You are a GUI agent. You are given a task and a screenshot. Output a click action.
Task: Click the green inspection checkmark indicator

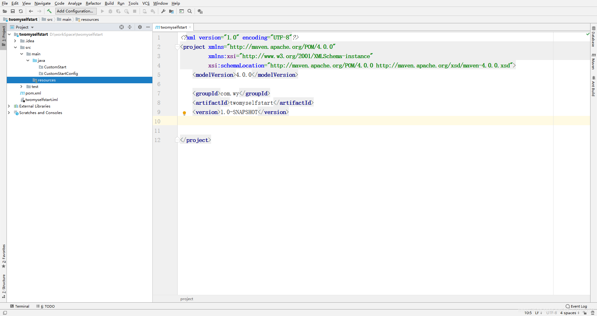[x=588, y=34]
